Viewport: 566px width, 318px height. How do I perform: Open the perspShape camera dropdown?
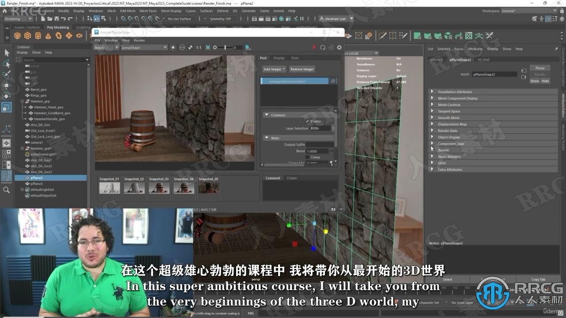[144, 47]
